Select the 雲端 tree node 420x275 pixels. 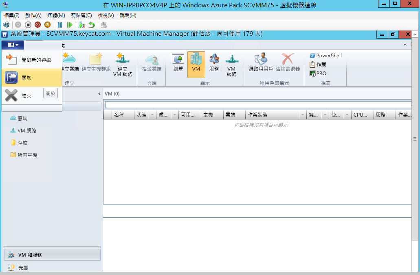(18, 118)
